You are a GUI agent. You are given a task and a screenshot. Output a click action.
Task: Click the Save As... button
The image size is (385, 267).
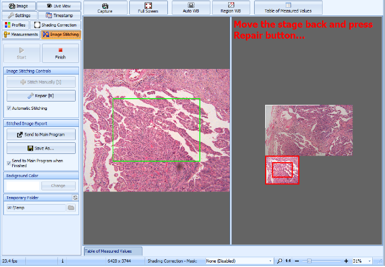pyautogui.click(x=41, y=148)
